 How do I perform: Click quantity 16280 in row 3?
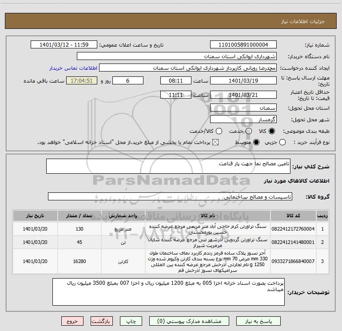[x=80, y=261]
